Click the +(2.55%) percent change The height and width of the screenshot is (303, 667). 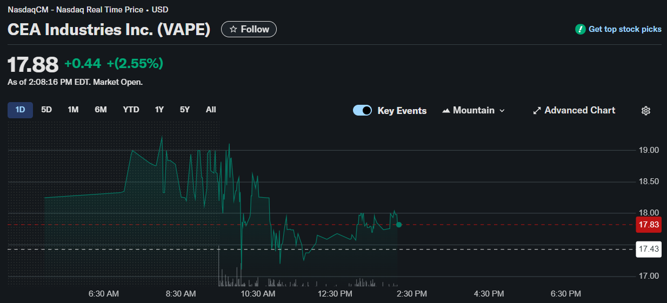[x=135, y=64]
